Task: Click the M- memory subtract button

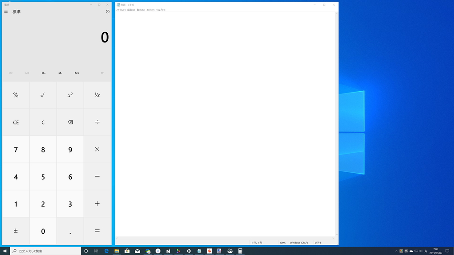Action: (60, 73)
